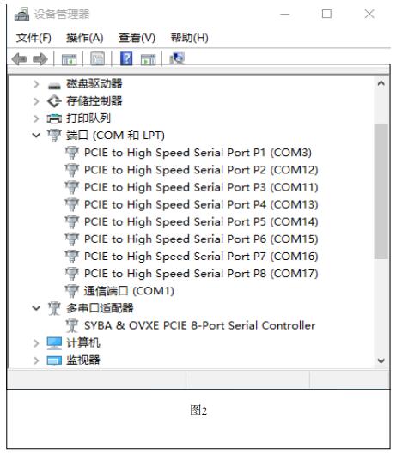Click the show/hide console tree icon
Viewport: 396px width, 454px height.
point(70,58)
